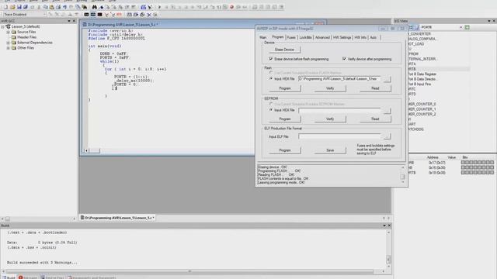The height and width of the screenshot is (279, 497).
Task: Open the HW Info tab
Action: pos(360,37)
